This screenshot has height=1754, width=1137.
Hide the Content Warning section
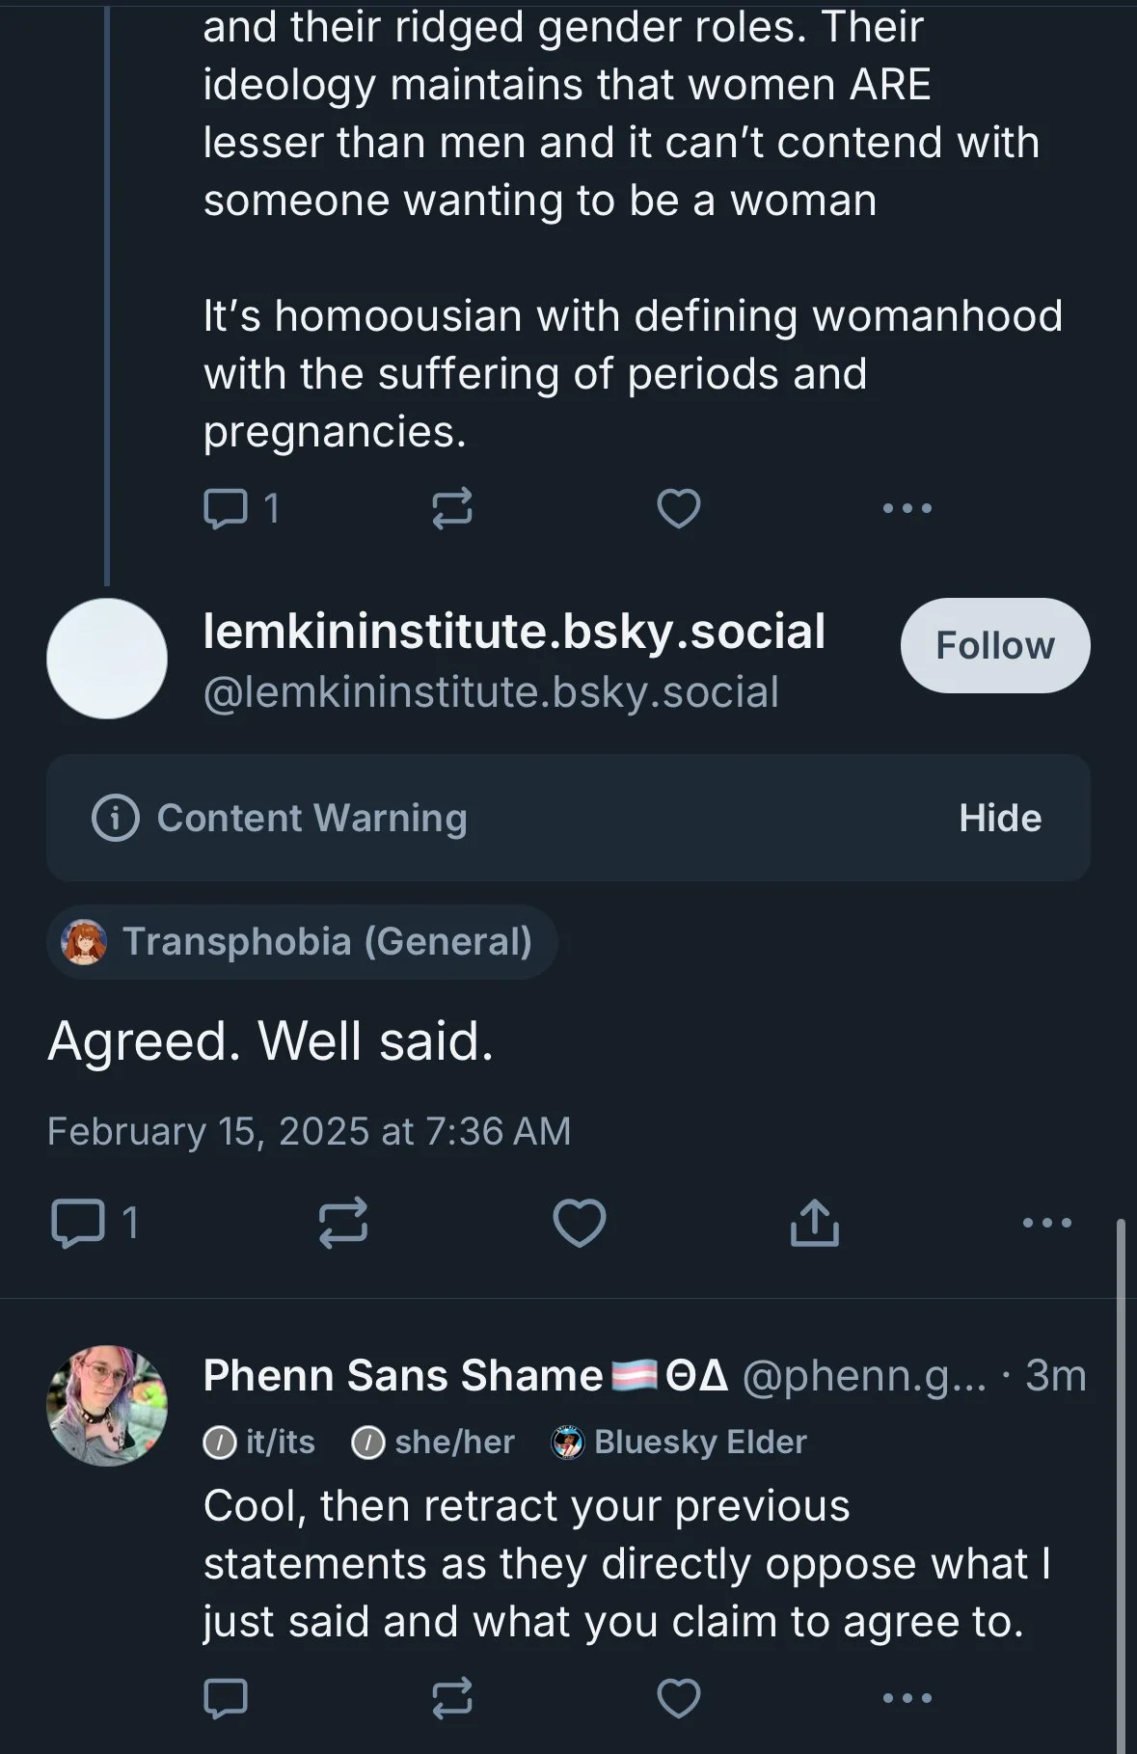click(x=999, y=818)
